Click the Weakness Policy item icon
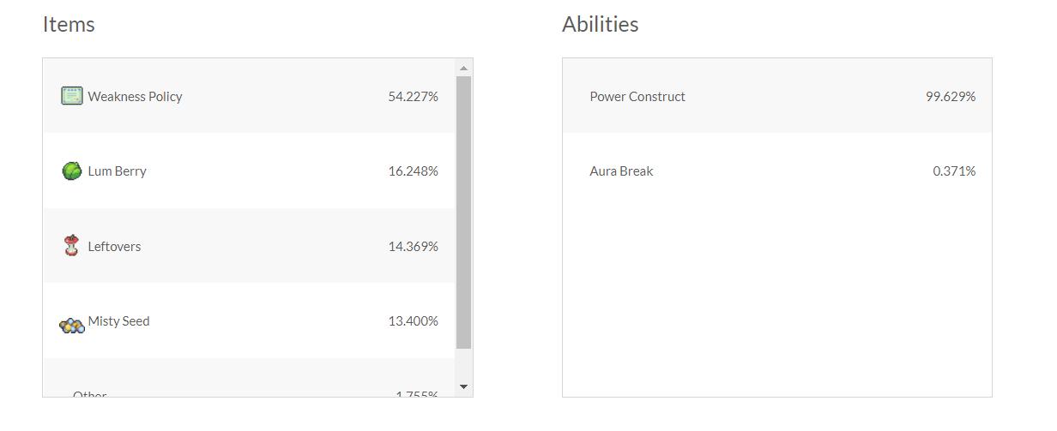The height and width of the screenshot is (431, 1057). coord(72,96)
